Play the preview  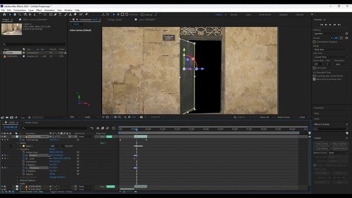330,25
